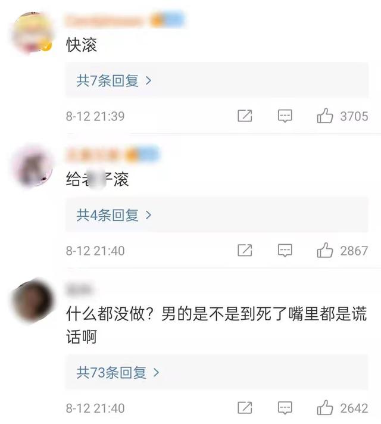Open reply bubble on the 2867-likes comment

(x=285, y=251)
